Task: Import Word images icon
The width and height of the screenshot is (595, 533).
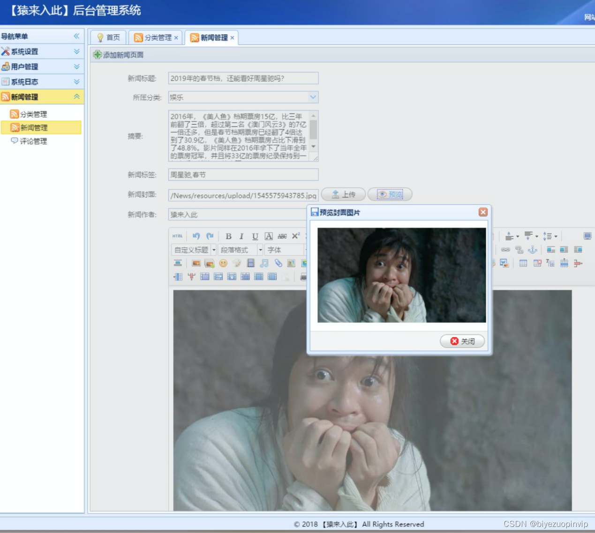Action: [x=505, y=263]
